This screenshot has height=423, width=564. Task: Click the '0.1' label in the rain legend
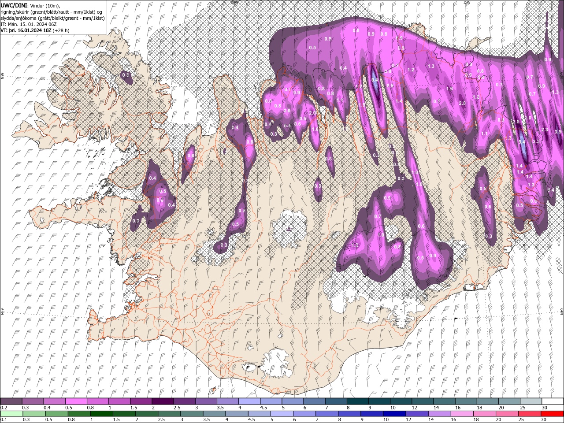coord(4,420)
